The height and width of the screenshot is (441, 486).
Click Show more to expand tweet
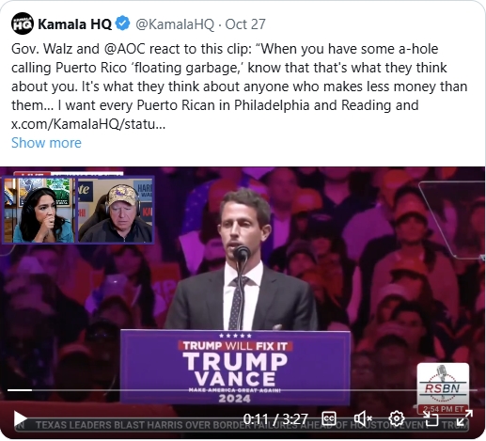(46, 143)
